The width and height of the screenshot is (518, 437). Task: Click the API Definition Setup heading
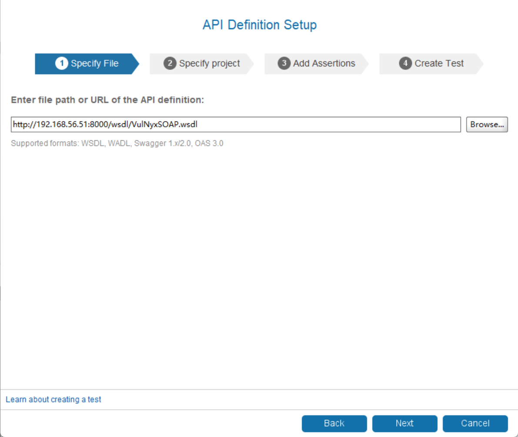259,25
